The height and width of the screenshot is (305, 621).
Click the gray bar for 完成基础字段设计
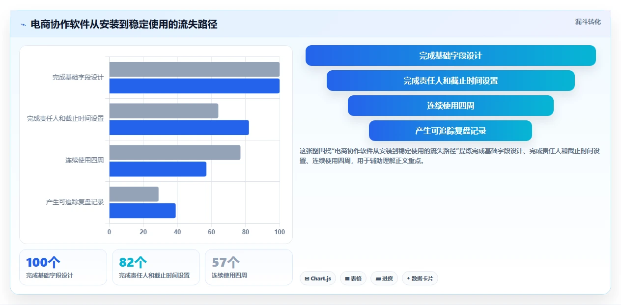(x=194, y=69)
